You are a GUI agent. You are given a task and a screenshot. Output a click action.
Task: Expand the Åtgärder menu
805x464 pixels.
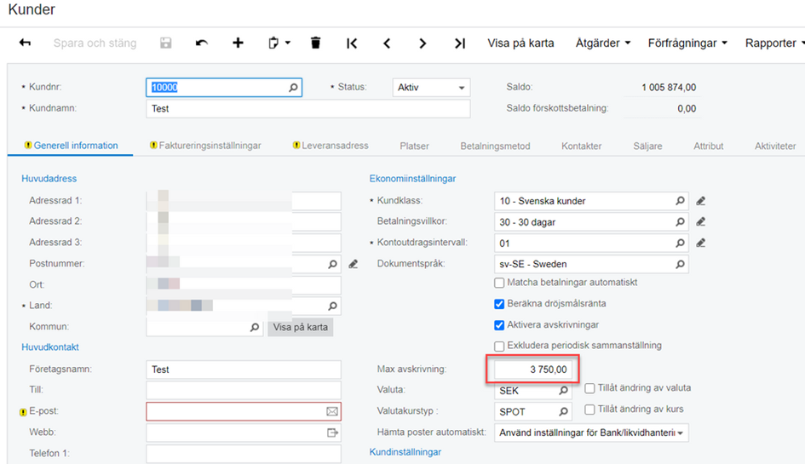pos(602,43)
